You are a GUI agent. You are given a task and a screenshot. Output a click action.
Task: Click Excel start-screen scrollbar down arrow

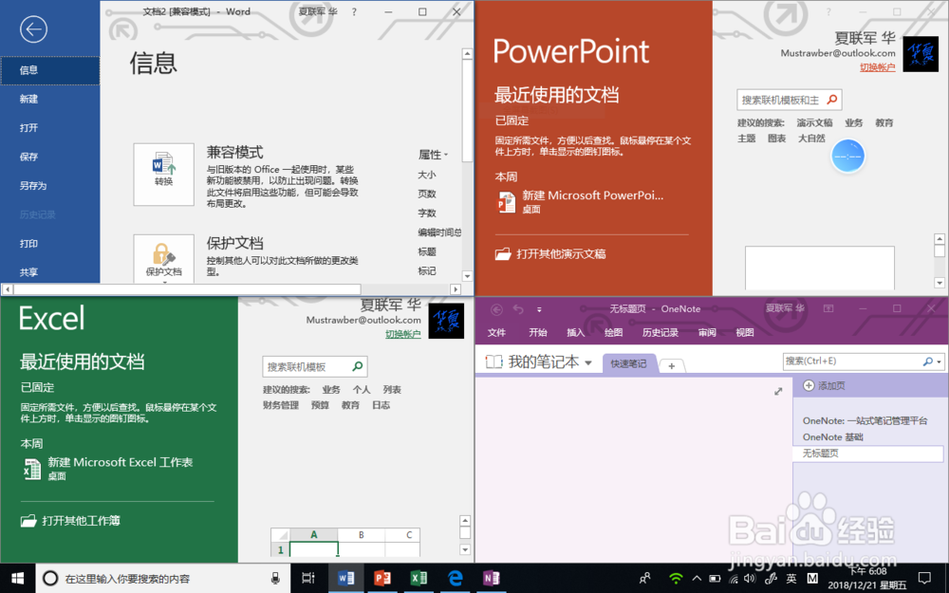pyautogui.click(x=465, y=550)
